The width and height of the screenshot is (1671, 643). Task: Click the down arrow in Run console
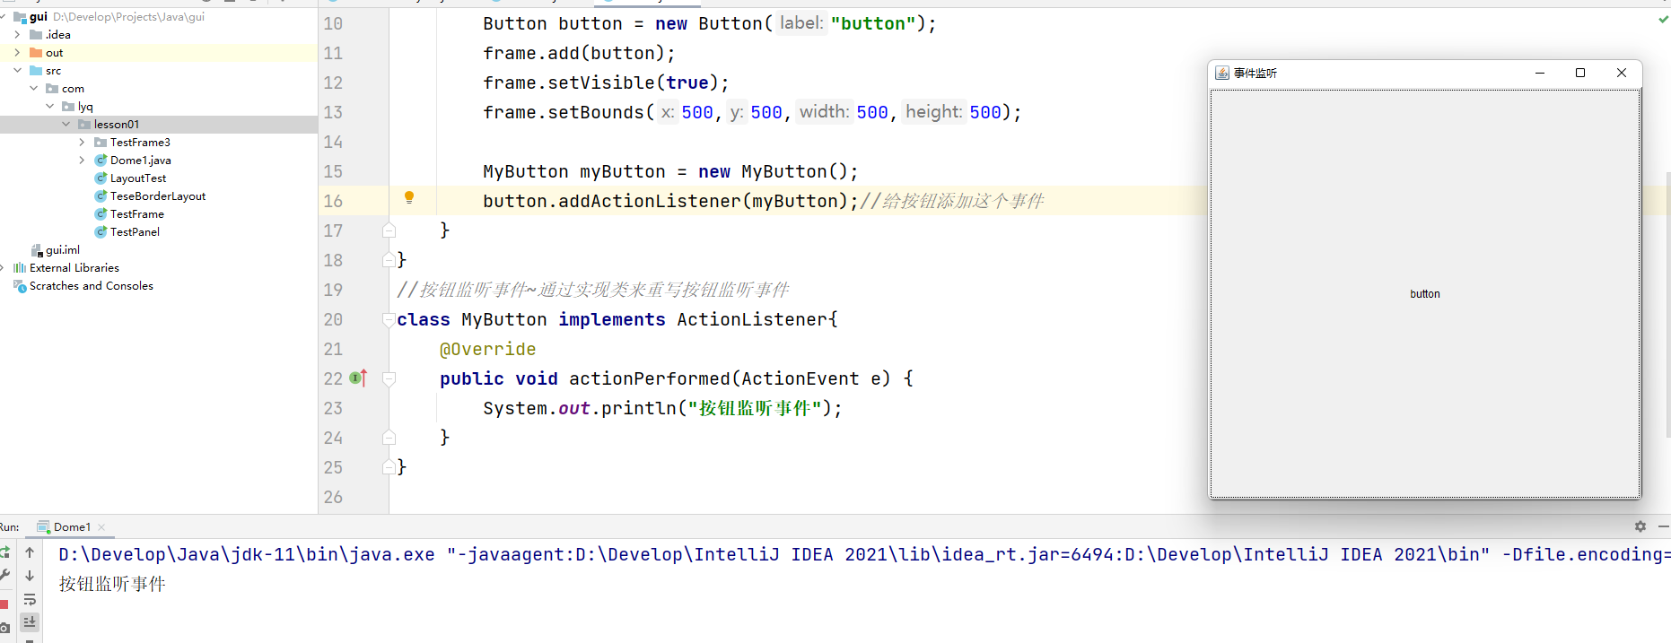(x=30, y=576)
